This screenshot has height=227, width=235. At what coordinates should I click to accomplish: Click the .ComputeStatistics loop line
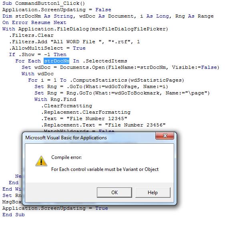(x=106, y=80)
